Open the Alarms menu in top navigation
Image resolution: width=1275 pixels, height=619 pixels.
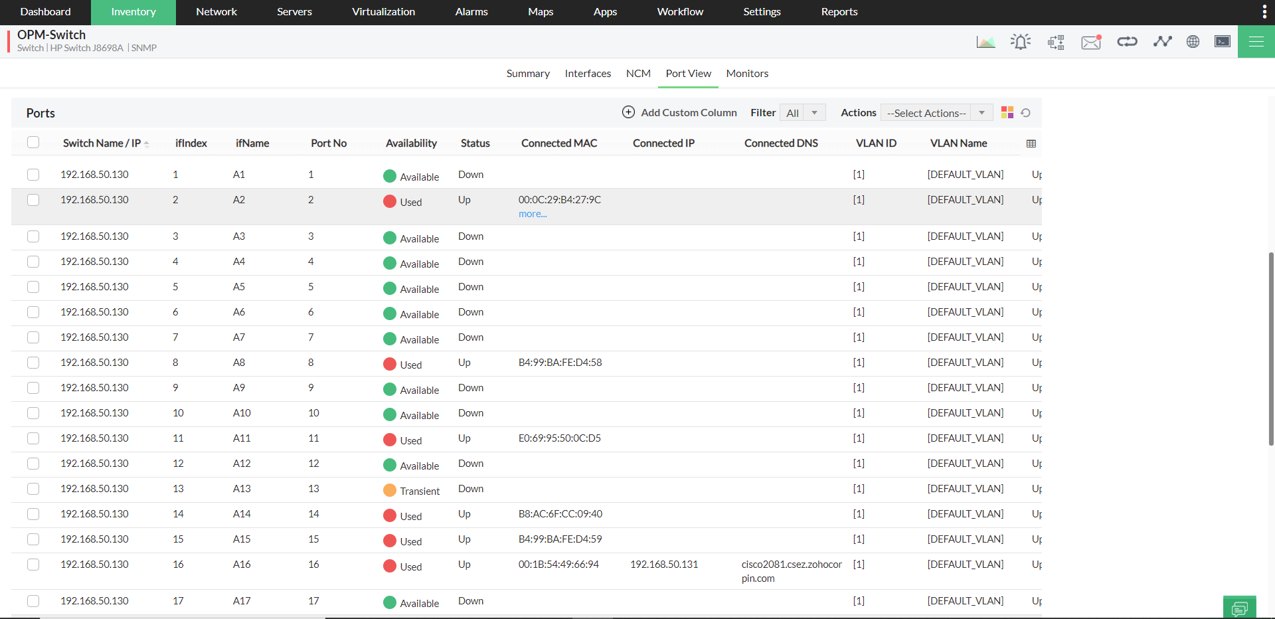click(x=471, y=12)
